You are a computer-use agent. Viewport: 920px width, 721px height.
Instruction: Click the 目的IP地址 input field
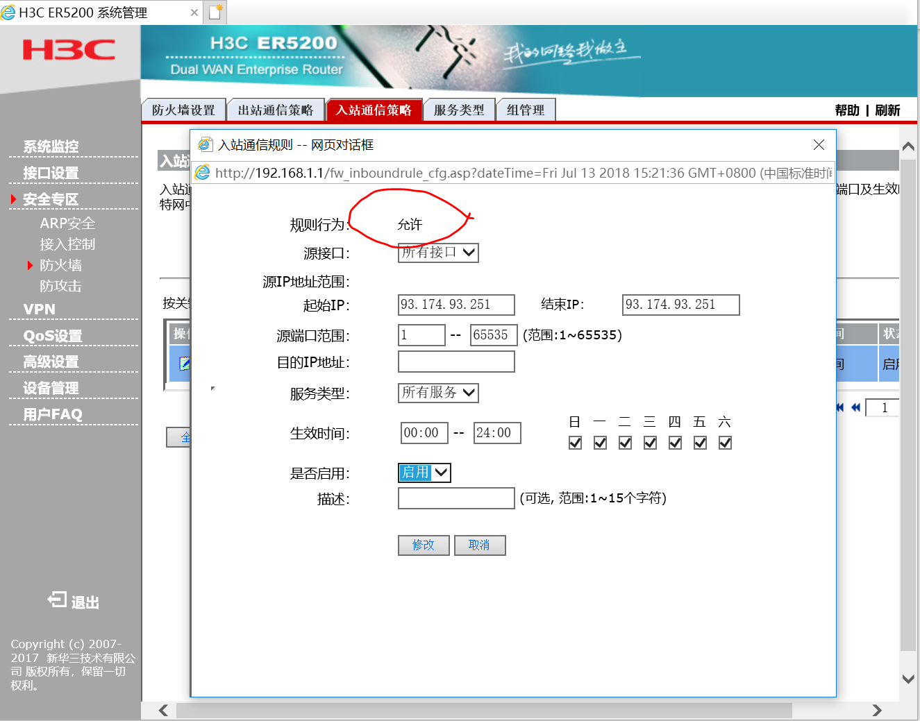456,362
